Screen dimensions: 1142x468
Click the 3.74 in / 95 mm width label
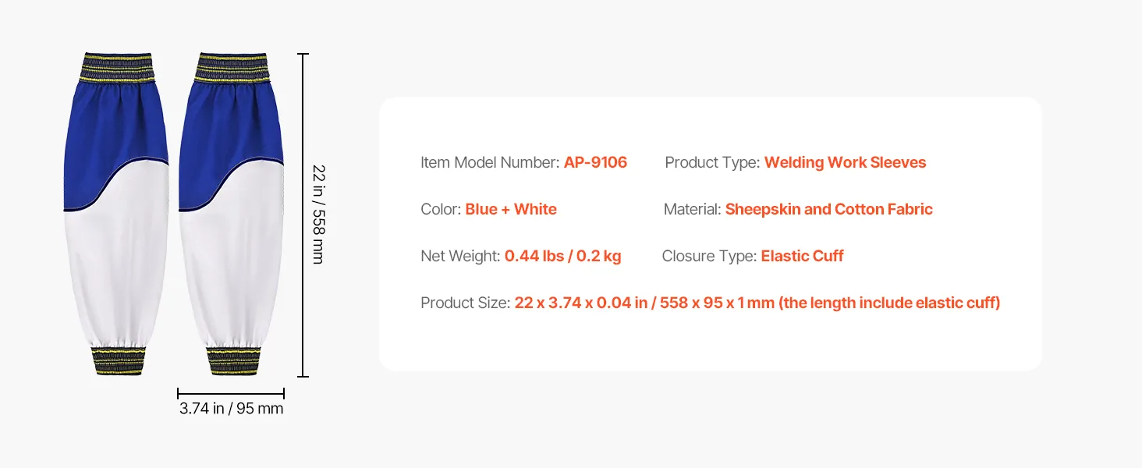coord(231,408)
